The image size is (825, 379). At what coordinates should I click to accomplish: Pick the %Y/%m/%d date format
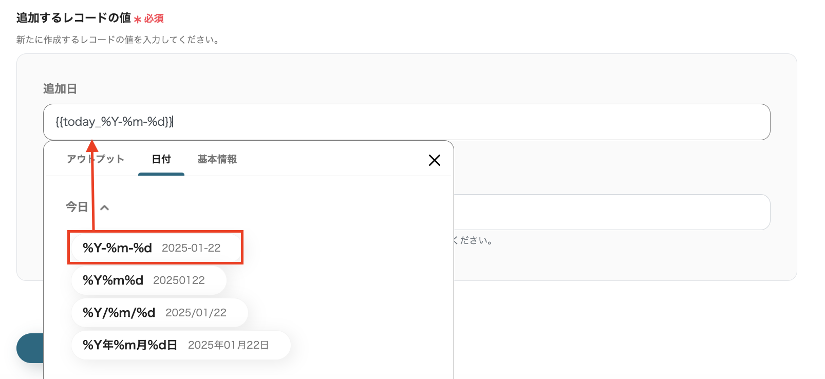tap(119, 313)
